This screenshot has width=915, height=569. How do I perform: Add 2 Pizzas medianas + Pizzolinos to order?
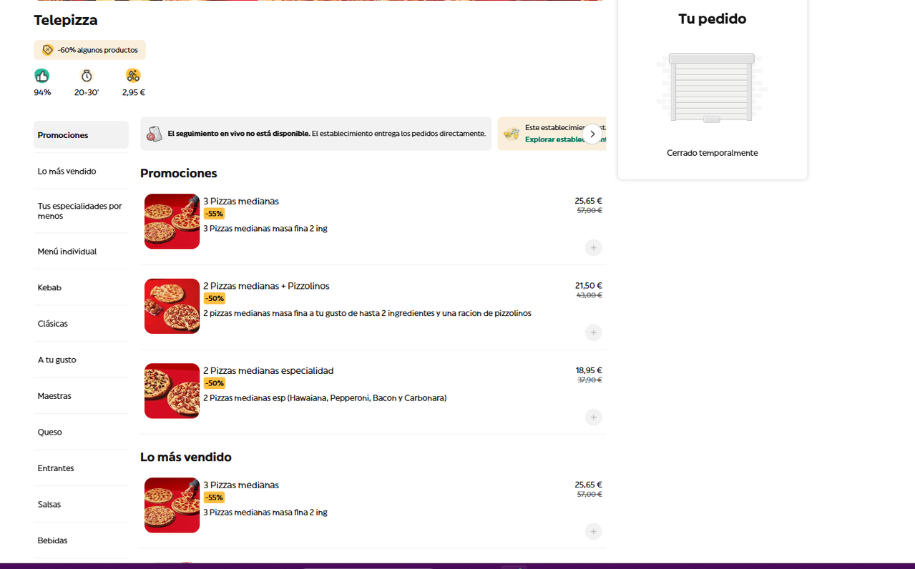point(593,332)
